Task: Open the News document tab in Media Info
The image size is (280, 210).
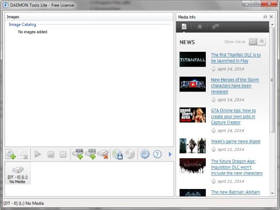Action: 184,27
